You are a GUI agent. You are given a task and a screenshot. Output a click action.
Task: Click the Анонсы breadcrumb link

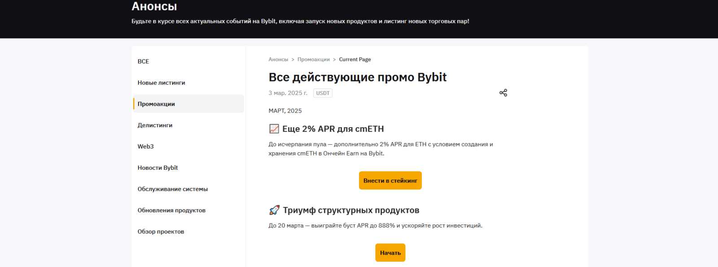tap(278, 60)
